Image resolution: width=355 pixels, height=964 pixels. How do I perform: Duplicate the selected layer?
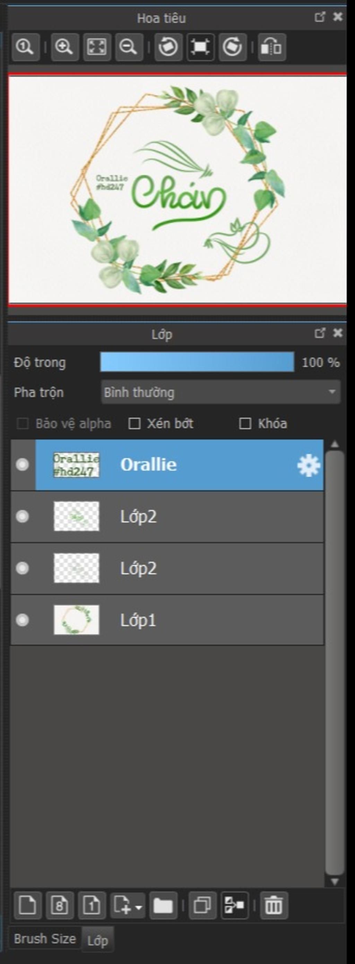click(202, 906)
